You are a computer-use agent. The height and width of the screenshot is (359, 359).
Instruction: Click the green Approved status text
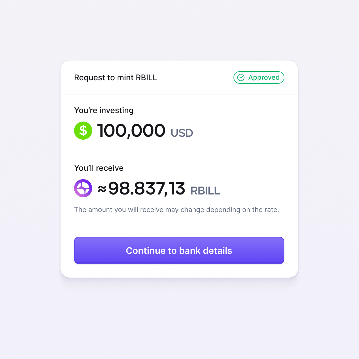264,77
